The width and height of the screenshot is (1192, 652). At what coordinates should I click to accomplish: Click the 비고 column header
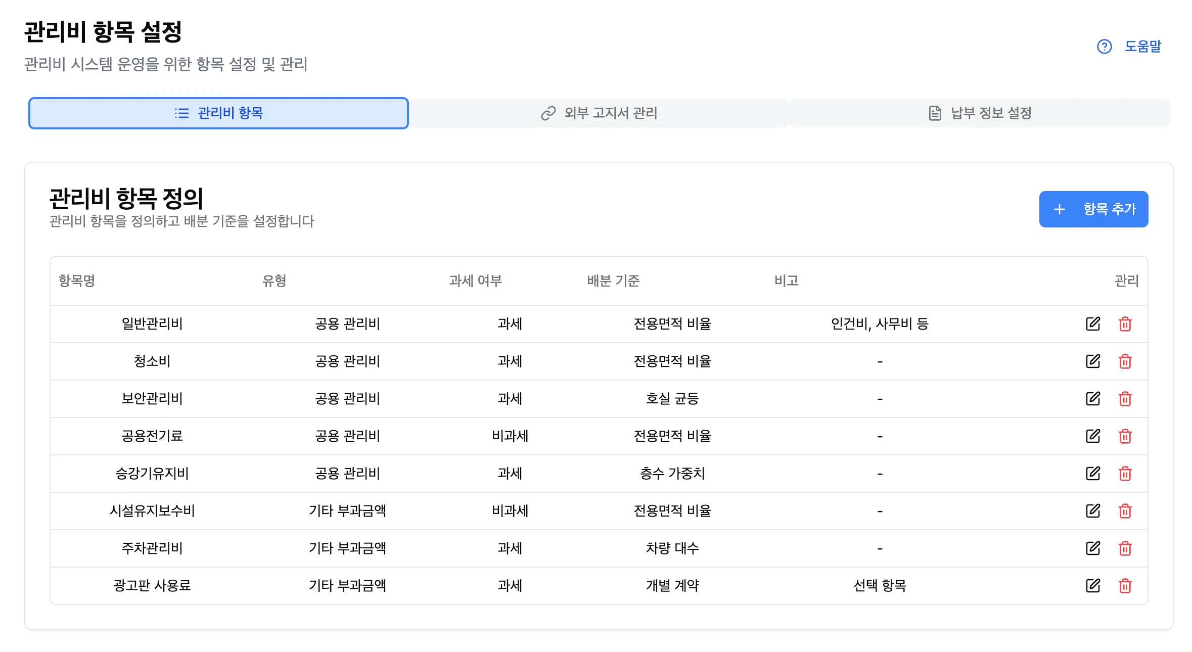pyautogui.click(x=787, y=281)
